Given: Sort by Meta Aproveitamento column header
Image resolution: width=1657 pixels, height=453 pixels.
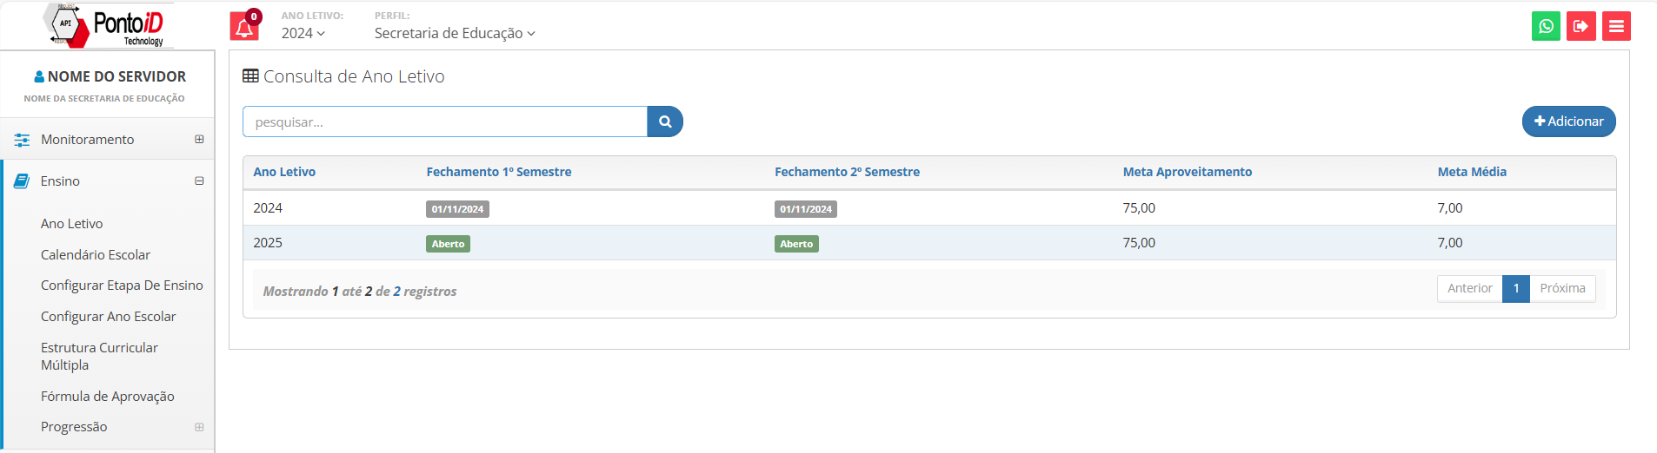Looking at the screenshot, I should 1187,172.
